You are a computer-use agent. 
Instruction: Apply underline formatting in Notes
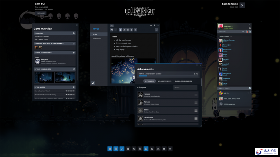pos(128,30)
